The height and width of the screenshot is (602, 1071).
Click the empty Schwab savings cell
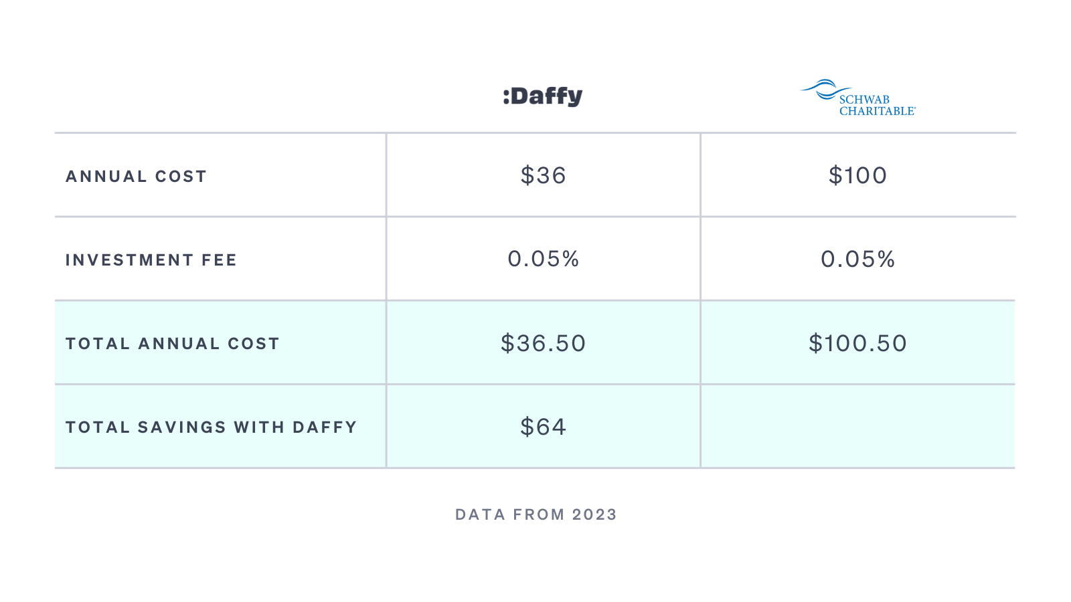[858, 426]
